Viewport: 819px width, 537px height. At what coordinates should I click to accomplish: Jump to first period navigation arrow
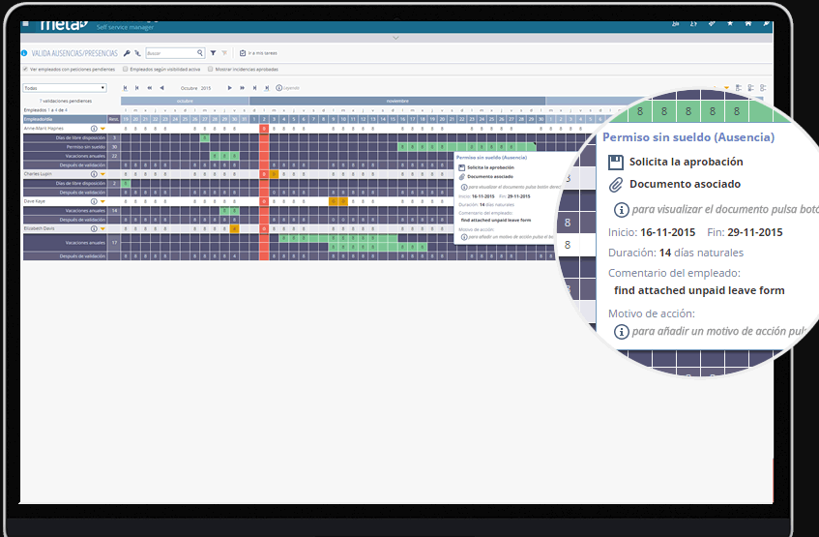pyautogui.click(x=124, y=87)
